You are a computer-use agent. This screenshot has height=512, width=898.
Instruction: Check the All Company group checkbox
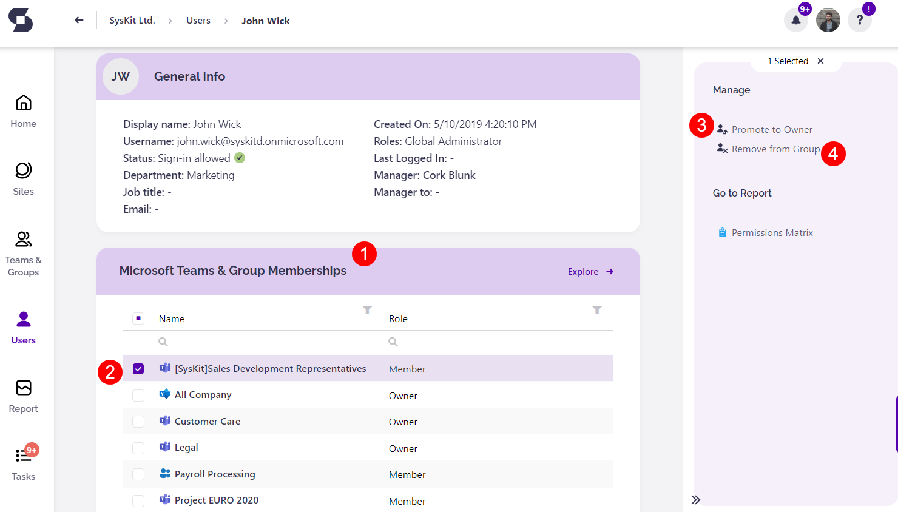(138, 394)
